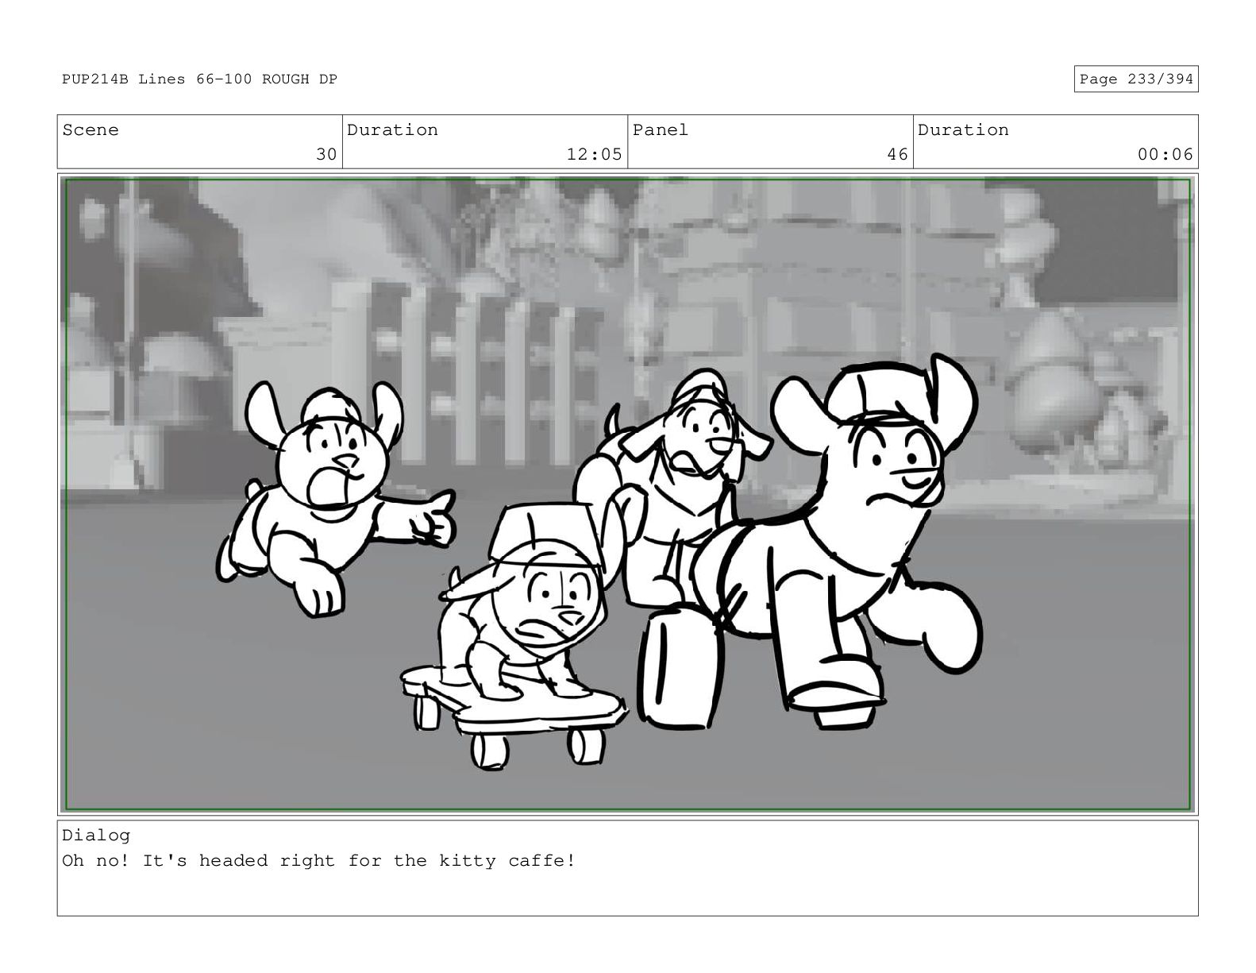Screen dimensions: 1256x973
Task: Click the 'Panel' label
Action: [661, 130]
